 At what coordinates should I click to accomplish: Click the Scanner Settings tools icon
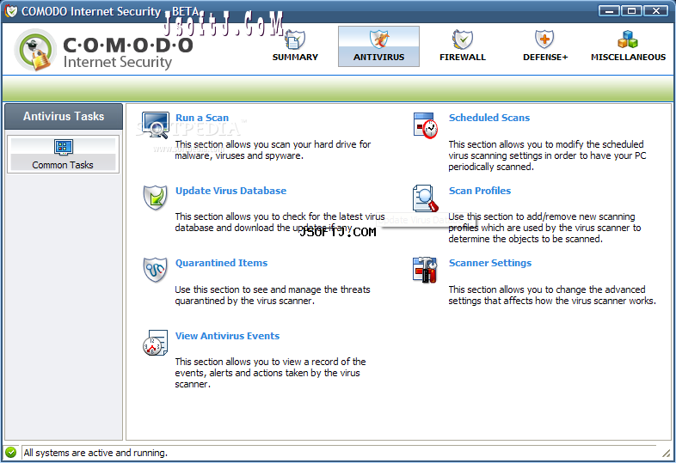(x=425, y=270)
